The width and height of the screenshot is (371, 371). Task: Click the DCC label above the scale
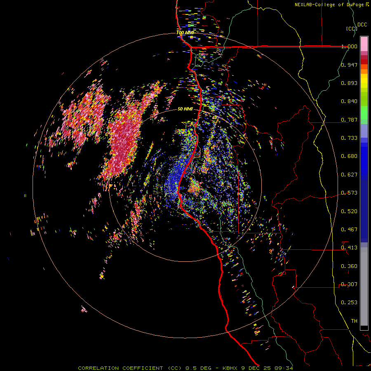(362, 25)
